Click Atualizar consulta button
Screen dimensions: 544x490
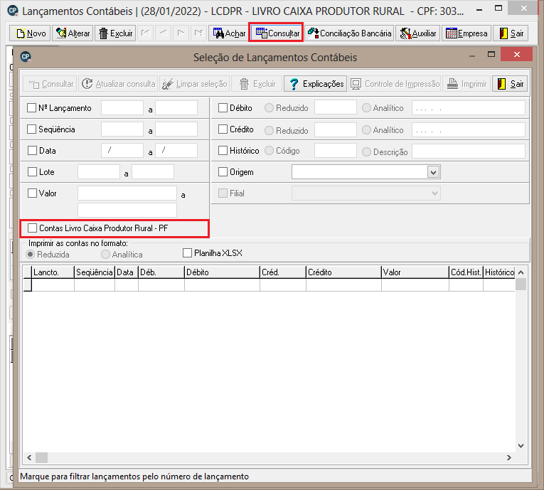tap(118, 84)
